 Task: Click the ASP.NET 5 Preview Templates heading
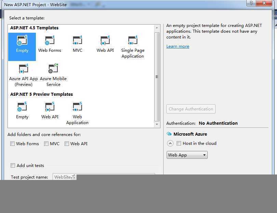[42, 94]
